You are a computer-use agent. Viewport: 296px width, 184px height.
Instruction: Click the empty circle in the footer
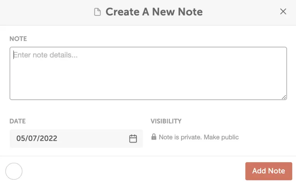point(14,171)
